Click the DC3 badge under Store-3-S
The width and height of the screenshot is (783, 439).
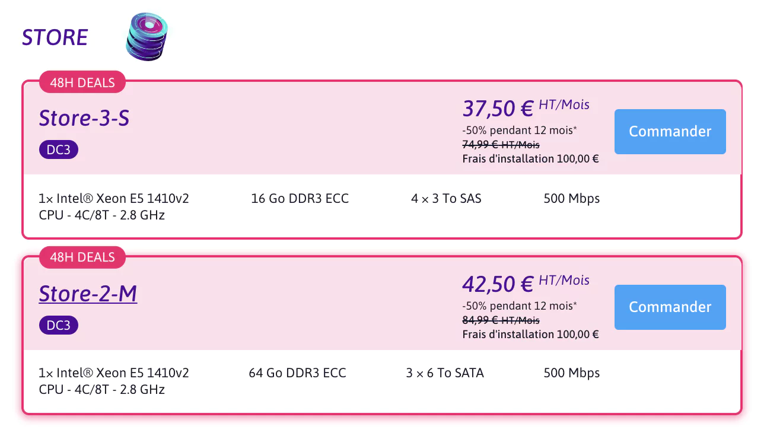tap(59, 149)
